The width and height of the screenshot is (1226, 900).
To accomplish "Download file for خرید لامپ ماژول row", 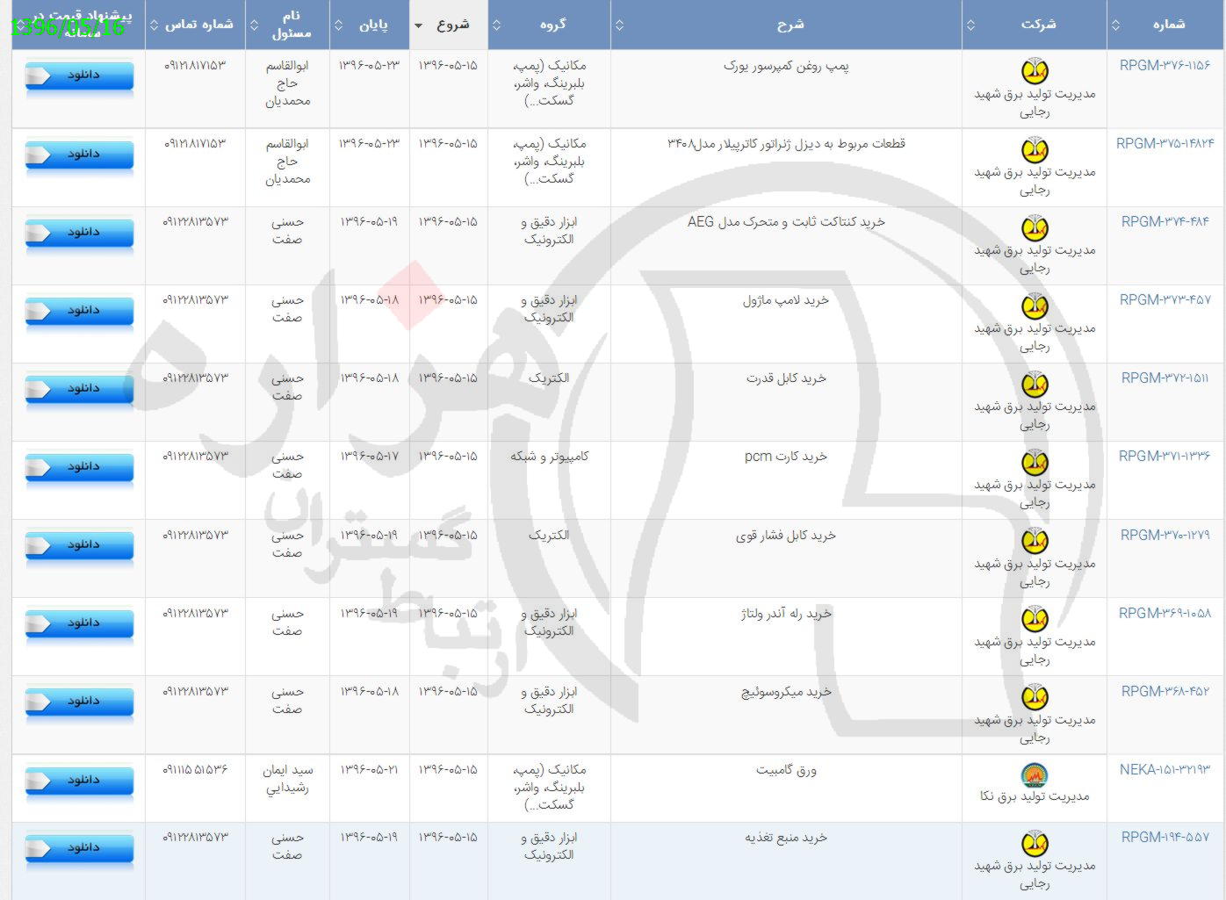I will point(79,311).
